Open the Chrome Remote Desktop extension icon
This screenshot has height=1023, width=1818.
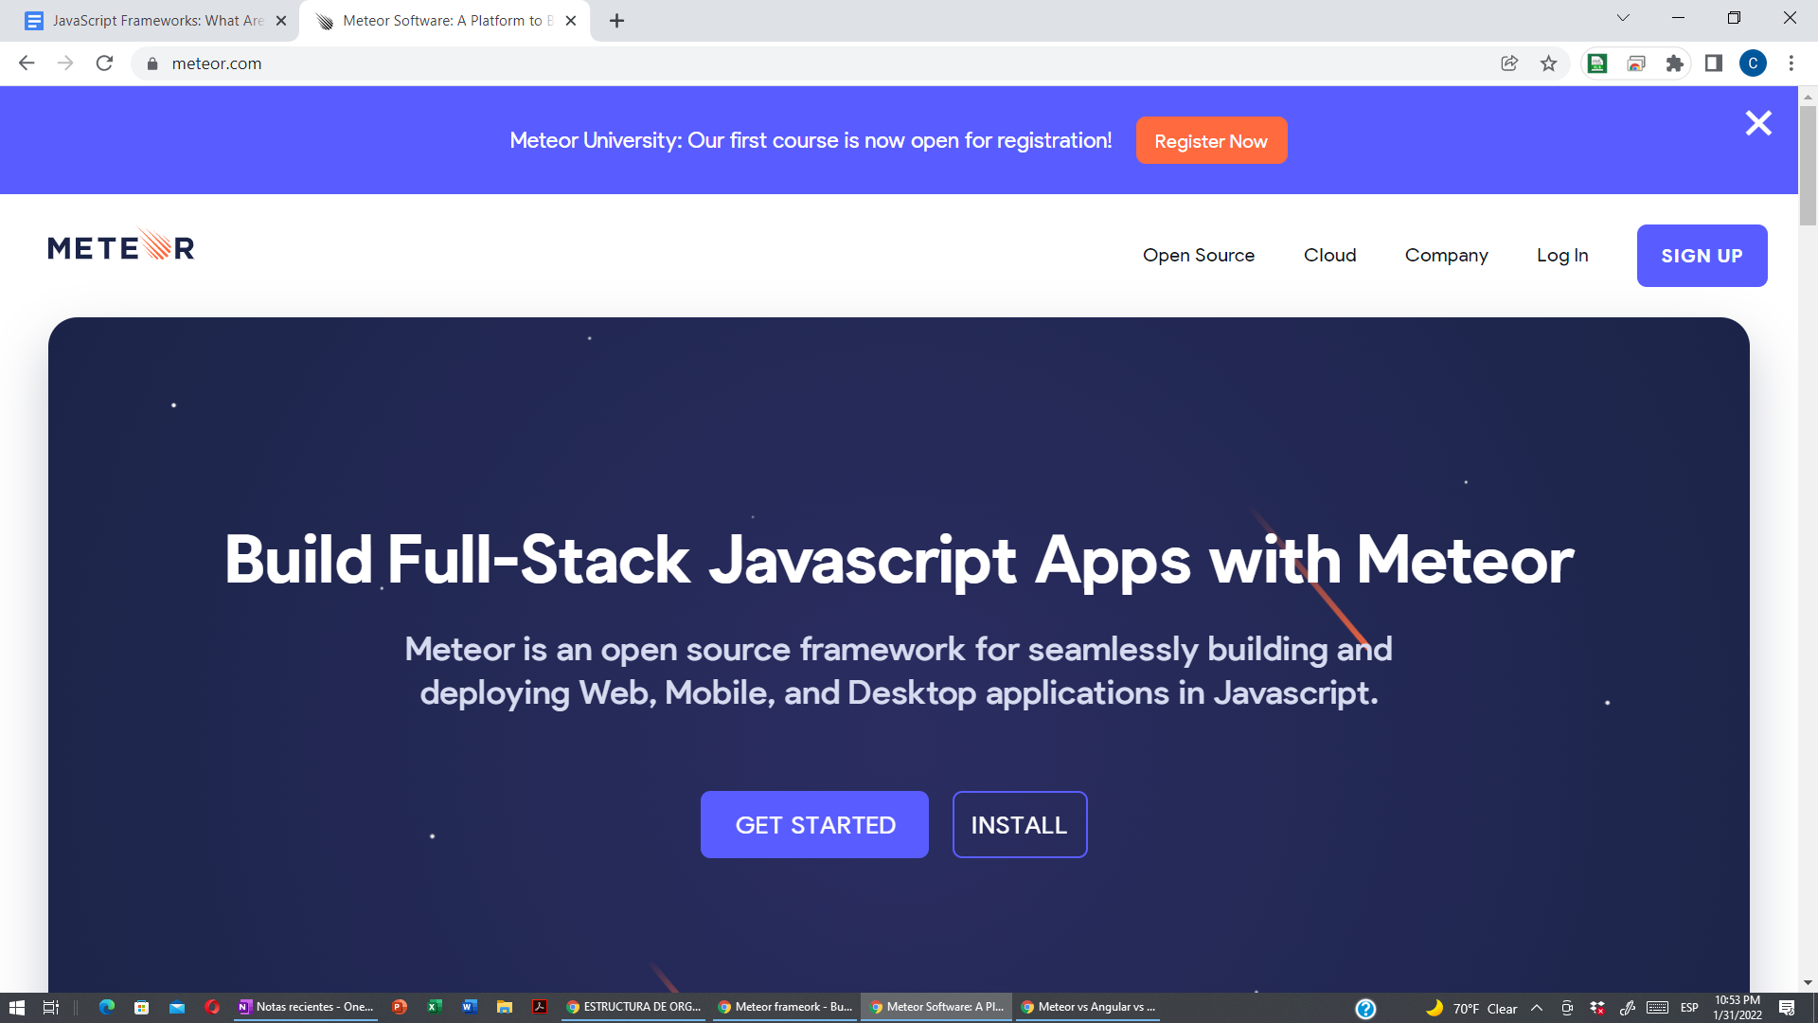(x=1636, y=63)
